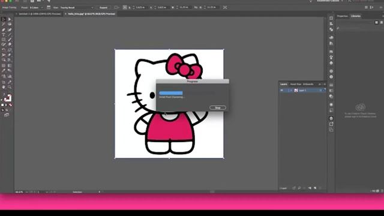Viewport: 384px width, 216px height.
Task: Select the Paintbrush tool
Action: pyautogui.click(x=10, y=40)
